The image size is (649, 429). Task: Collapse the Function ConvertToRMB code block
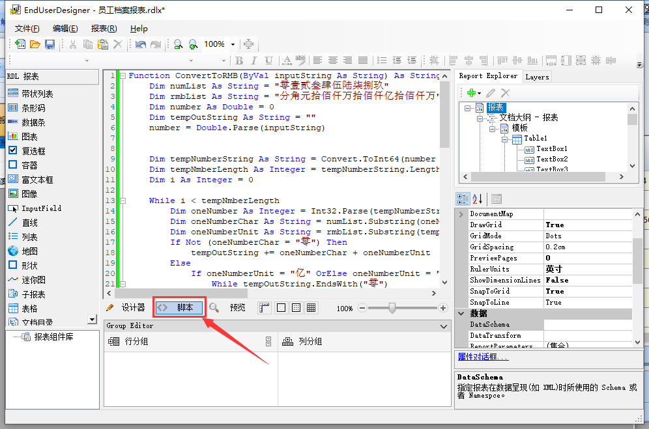click(x=123, y=76)
